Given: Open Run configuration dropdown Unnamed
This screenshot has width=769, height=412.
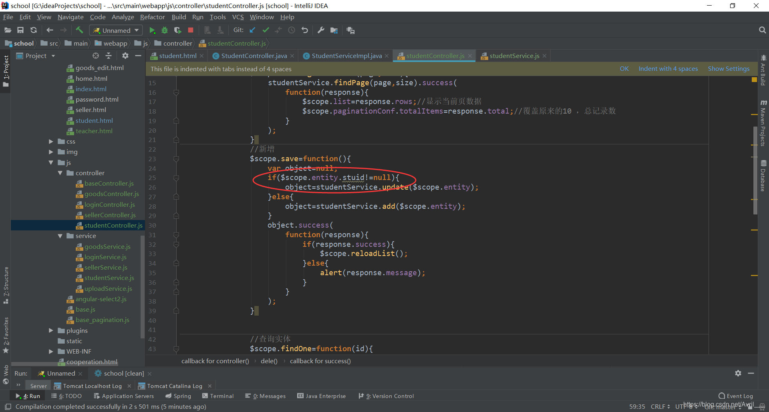Looking at the screenshot, I should [116, 30].
